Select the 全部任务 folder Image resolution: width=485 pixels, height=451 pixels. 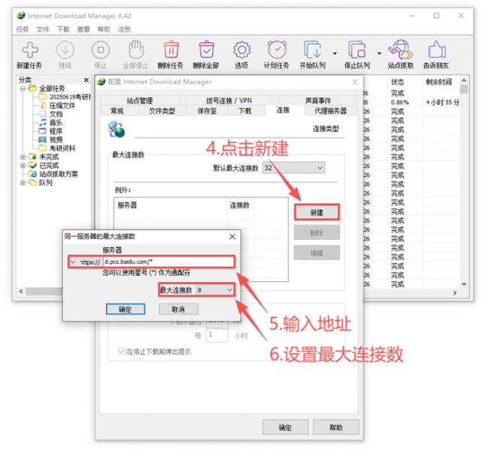point(52,89)
